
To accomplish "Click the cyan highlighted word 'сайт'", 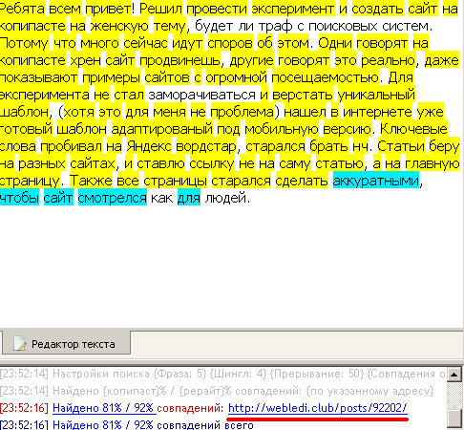I will 58,198.
